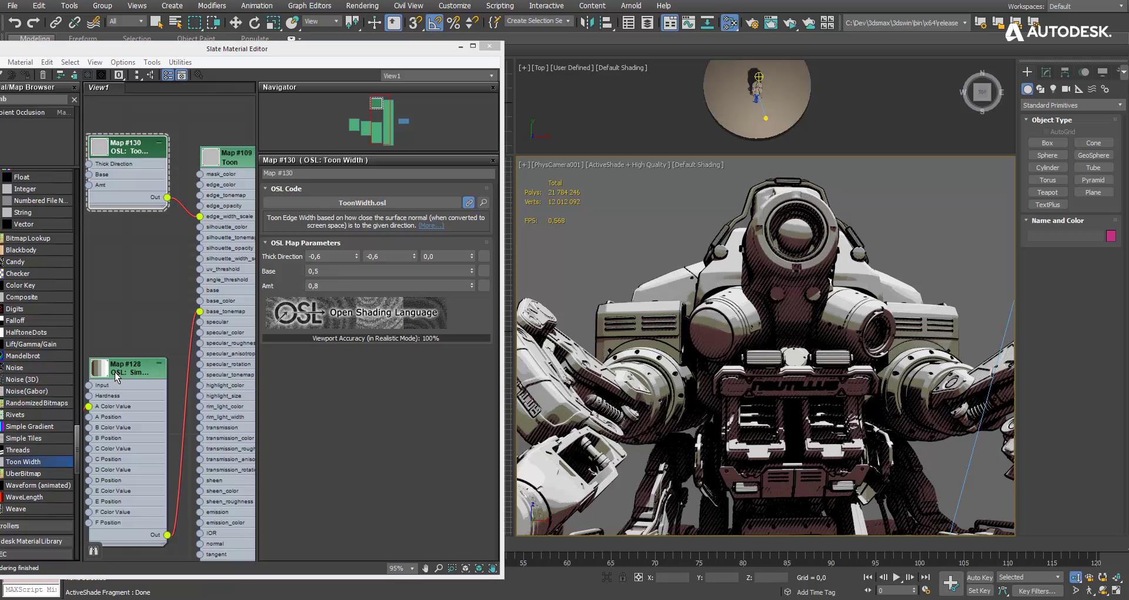This screenshot has width=1129, height=600.
Task: Select the Rotate transform tool
Action: [254, 23]
